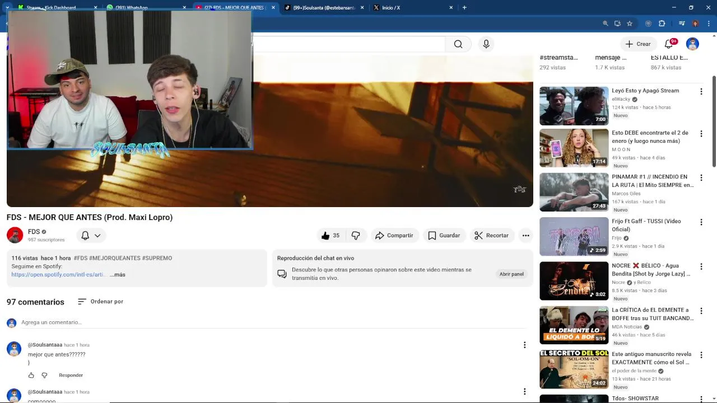Start voice search with the microphone icon
This screenshot has width=717, height=403.
coord(486,44)
